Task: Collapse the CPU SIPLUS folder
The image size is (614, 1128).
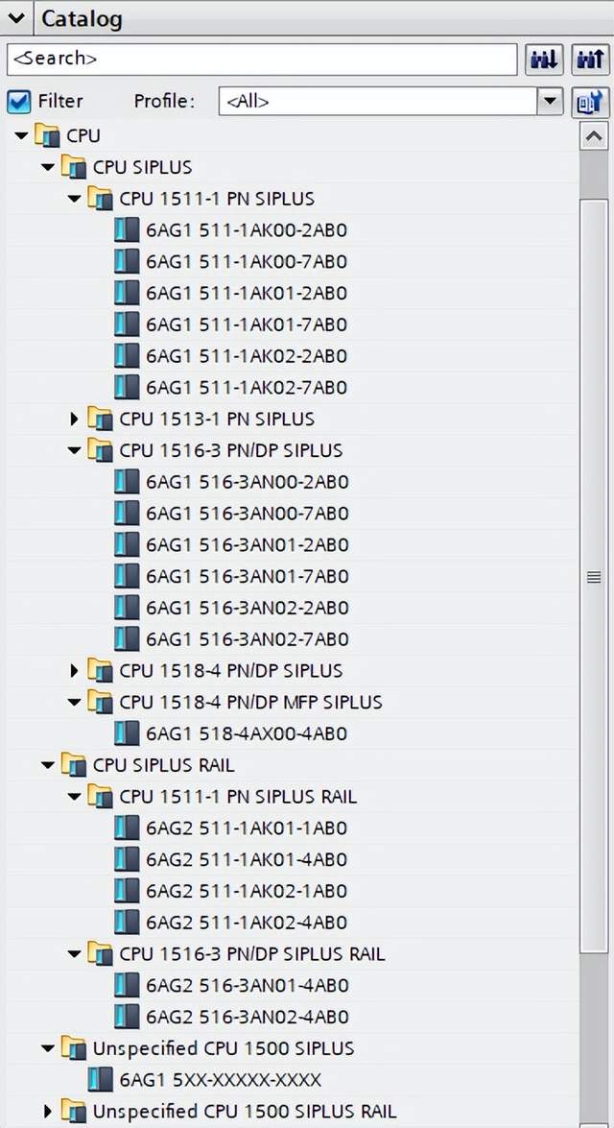Action: coord(47,168)
